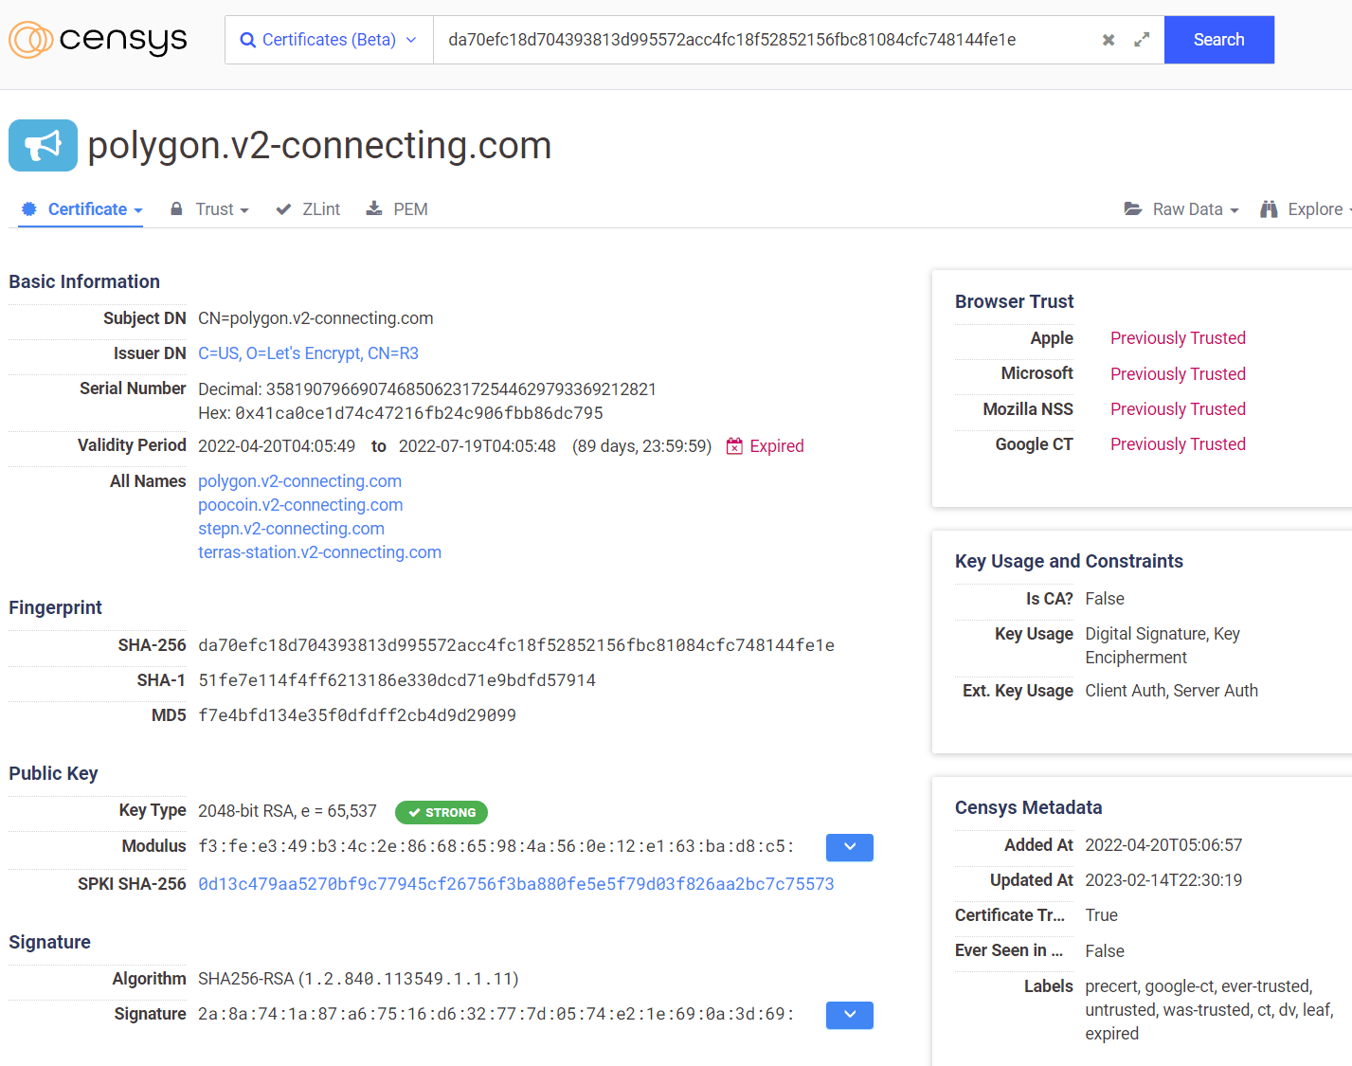Viewport: 1352px width, 1066px height.
Task: Click the blue Search button
Action: (x=1218, y=40)
